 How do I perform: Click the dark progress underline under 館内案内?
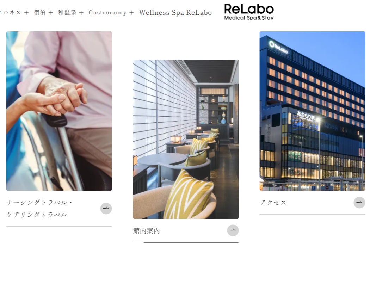(x=191, y=242)
